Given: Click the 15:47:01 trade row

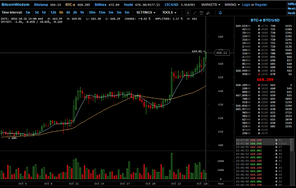Looking at the screenshot, I should [263, 140].
